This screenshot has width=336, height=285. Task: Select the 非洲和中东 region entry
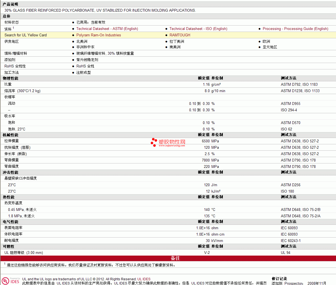tap(85, 47)
